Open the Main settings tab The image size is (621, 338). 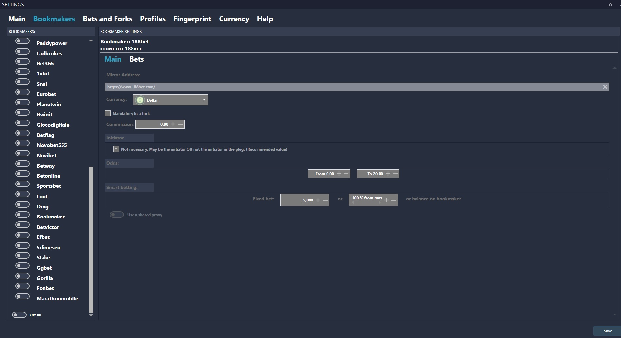[17, 19]
